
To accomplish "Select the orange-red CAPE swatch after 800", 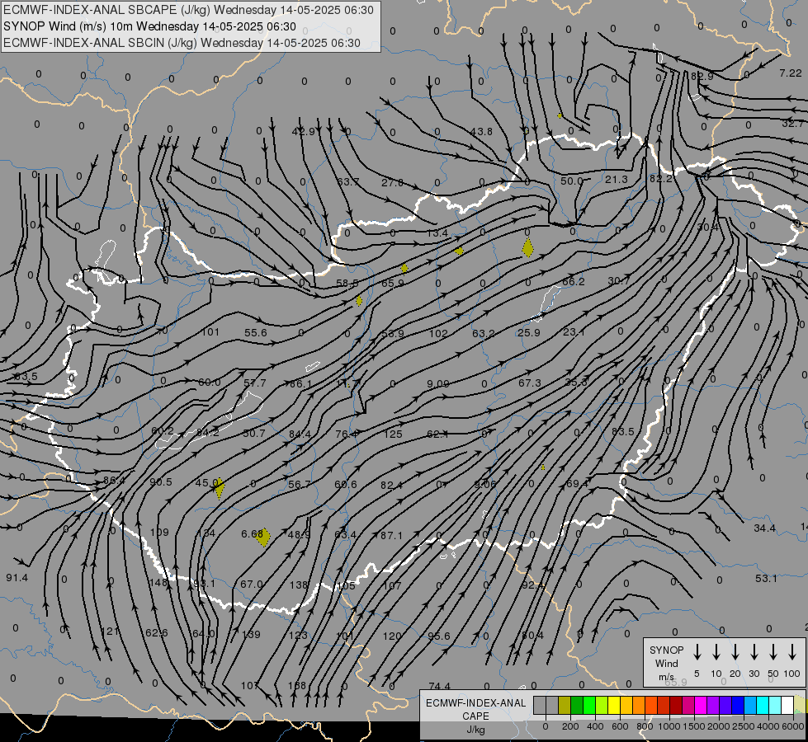I will [651, 705].
